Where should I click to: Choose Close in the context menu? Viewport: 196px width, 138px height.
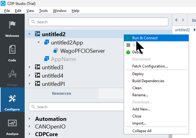pyautogui.click(x=156, y=116)
